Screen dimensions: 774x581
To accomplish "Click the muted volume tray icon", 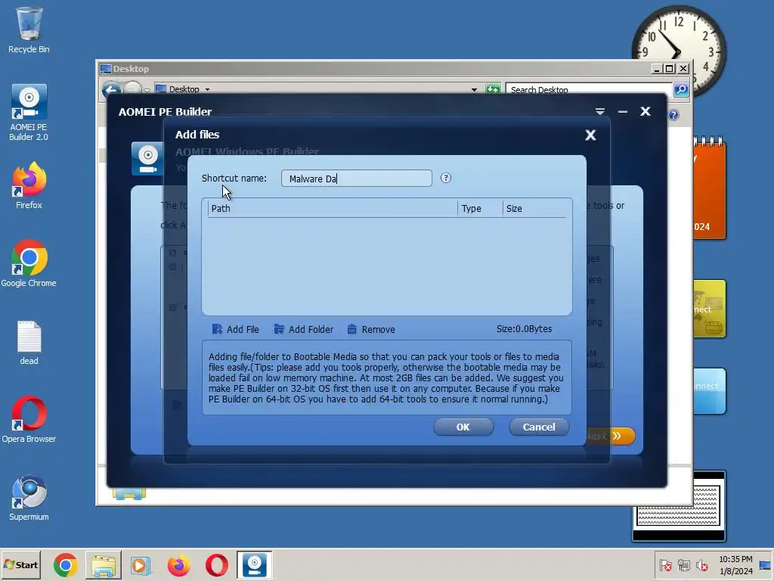I will [x=701, y=564].
